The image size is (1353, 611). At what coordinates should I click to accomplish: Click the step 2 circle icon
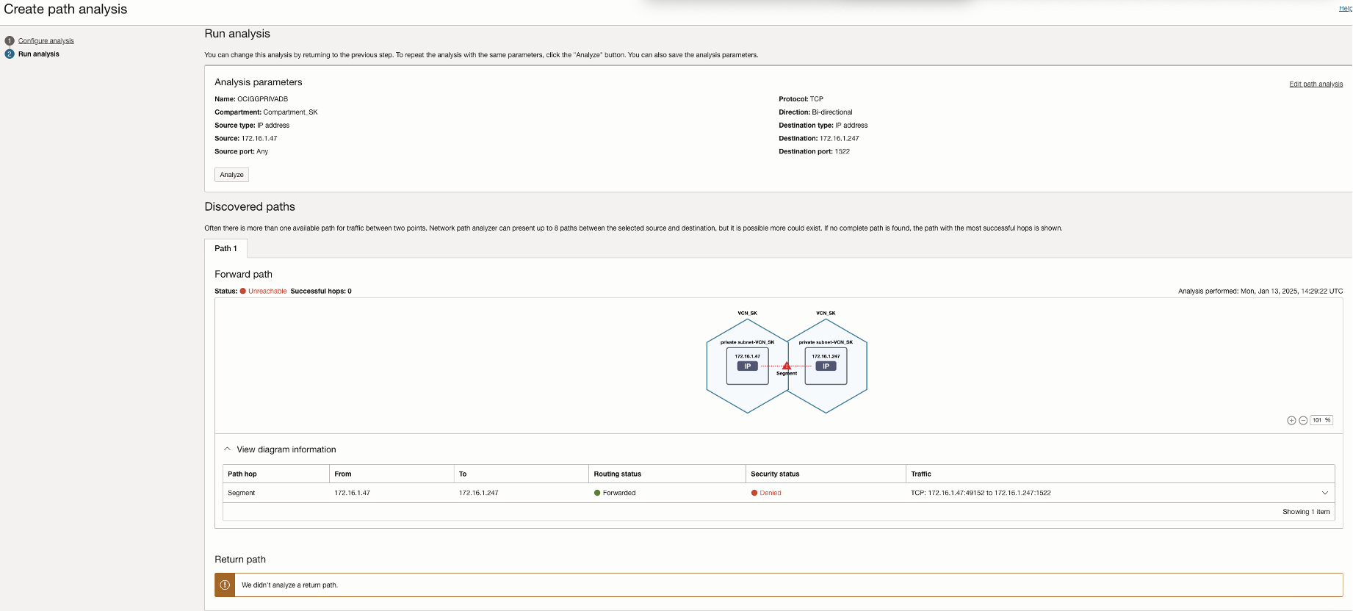10,54
